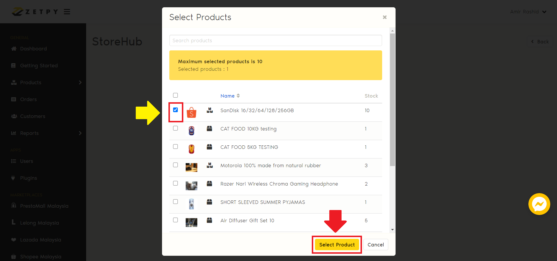Click the Shopee icon of SanDisk product

coord(192,112)
